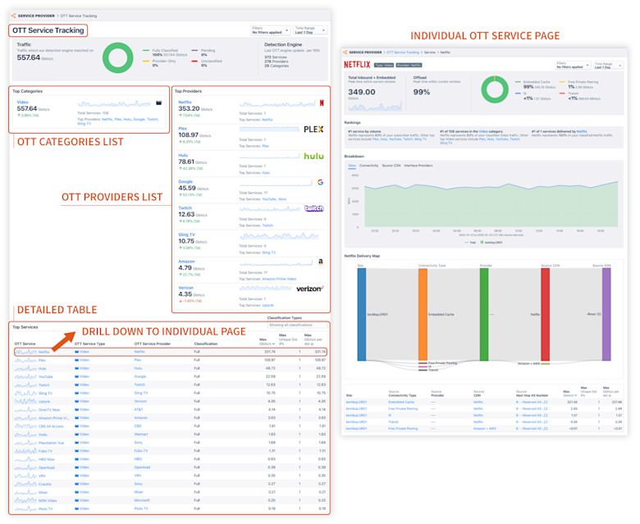Click the OTT Service Provider column header
Screen dimensions: 640x524
[x=153, y=344]
